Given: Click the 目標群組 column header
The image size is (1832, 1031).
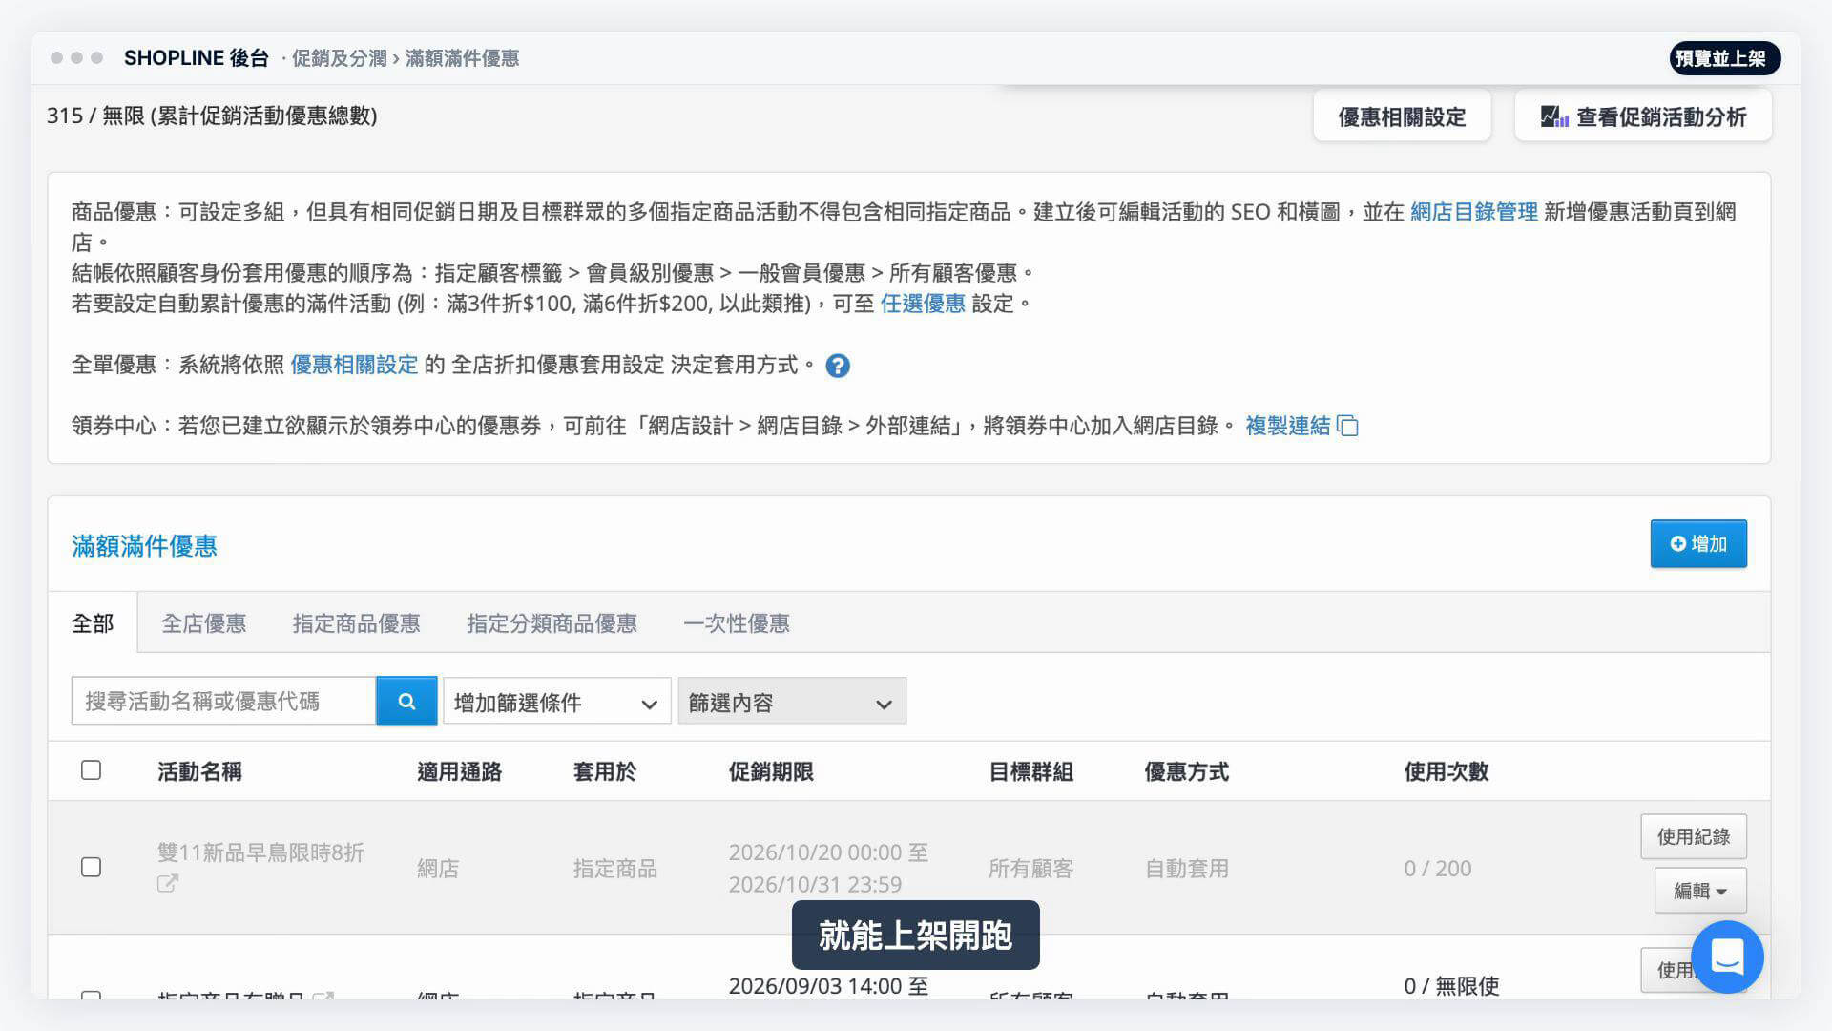Looking at the screenshot, I should click(x=1031, y=771).
